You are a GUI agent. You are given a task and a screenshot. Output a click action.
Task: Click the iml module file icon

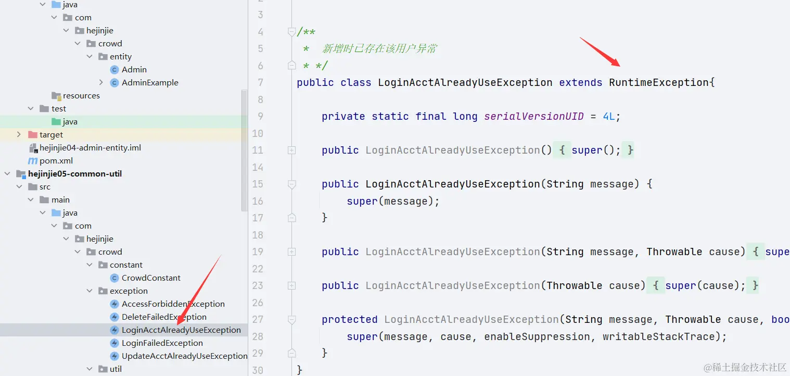pos(33,148)
